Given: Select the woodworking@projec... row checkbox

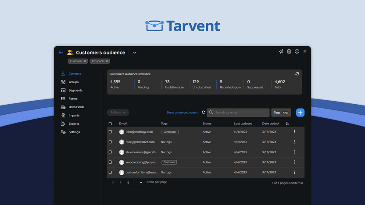Looking at the screenshot, I should coord(110,162).
